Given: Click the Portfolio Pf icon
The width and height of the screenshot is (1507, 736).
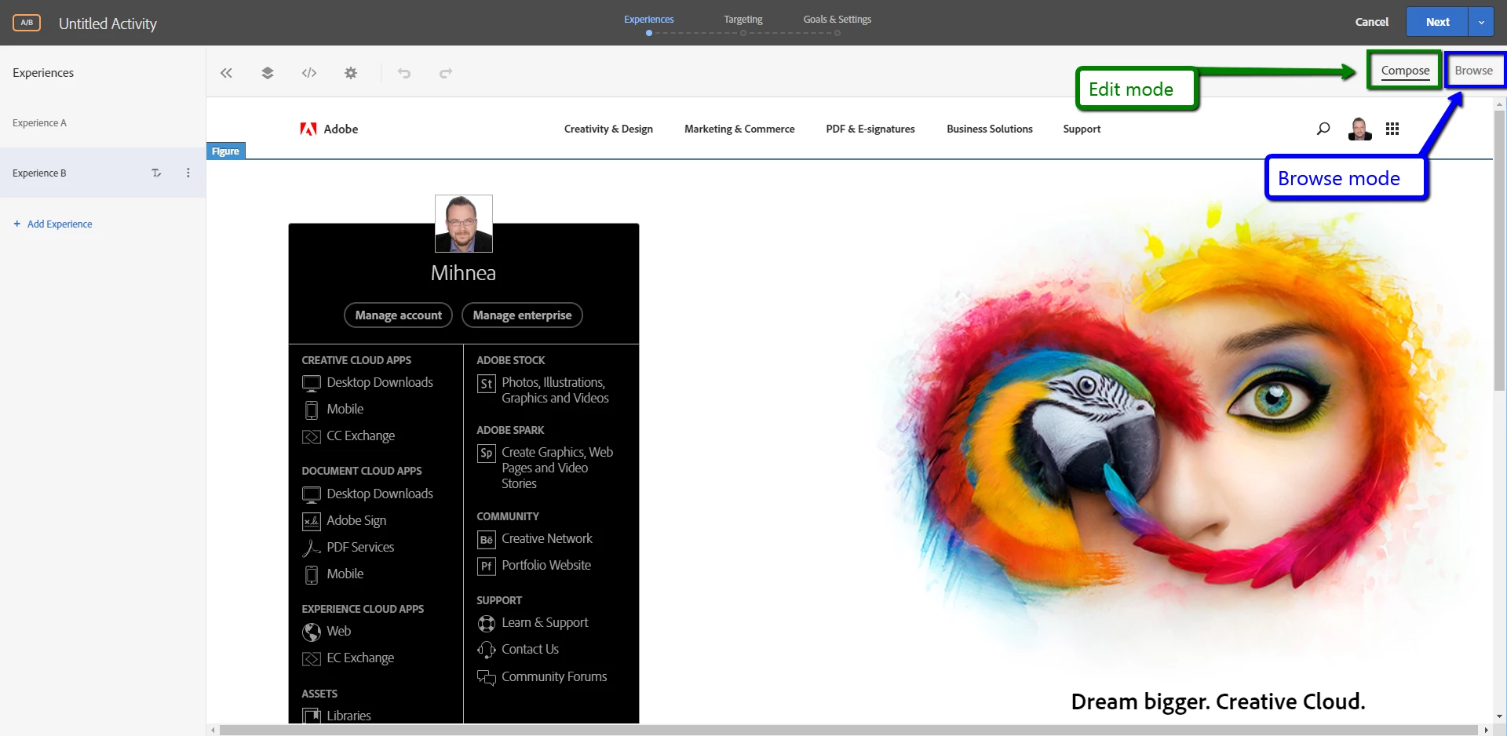Looking at the screenshot, I should tap(487, 567).
